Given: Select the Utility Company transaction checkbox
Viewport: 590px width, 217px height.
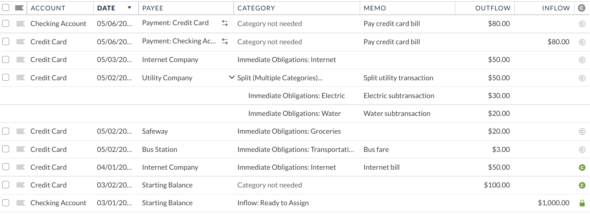Looking at the screenshot, I should pos(6,78).
